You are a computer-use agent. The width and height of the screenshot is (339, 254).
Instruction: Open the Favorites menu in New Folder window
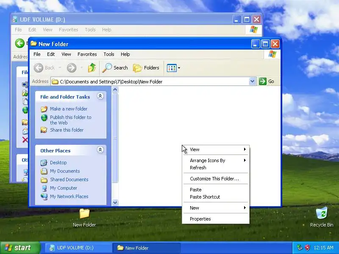[x=87, y=54]
